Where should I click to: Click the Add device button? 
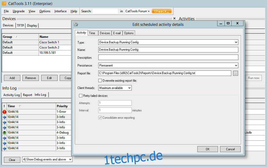[x=12, y=78]
